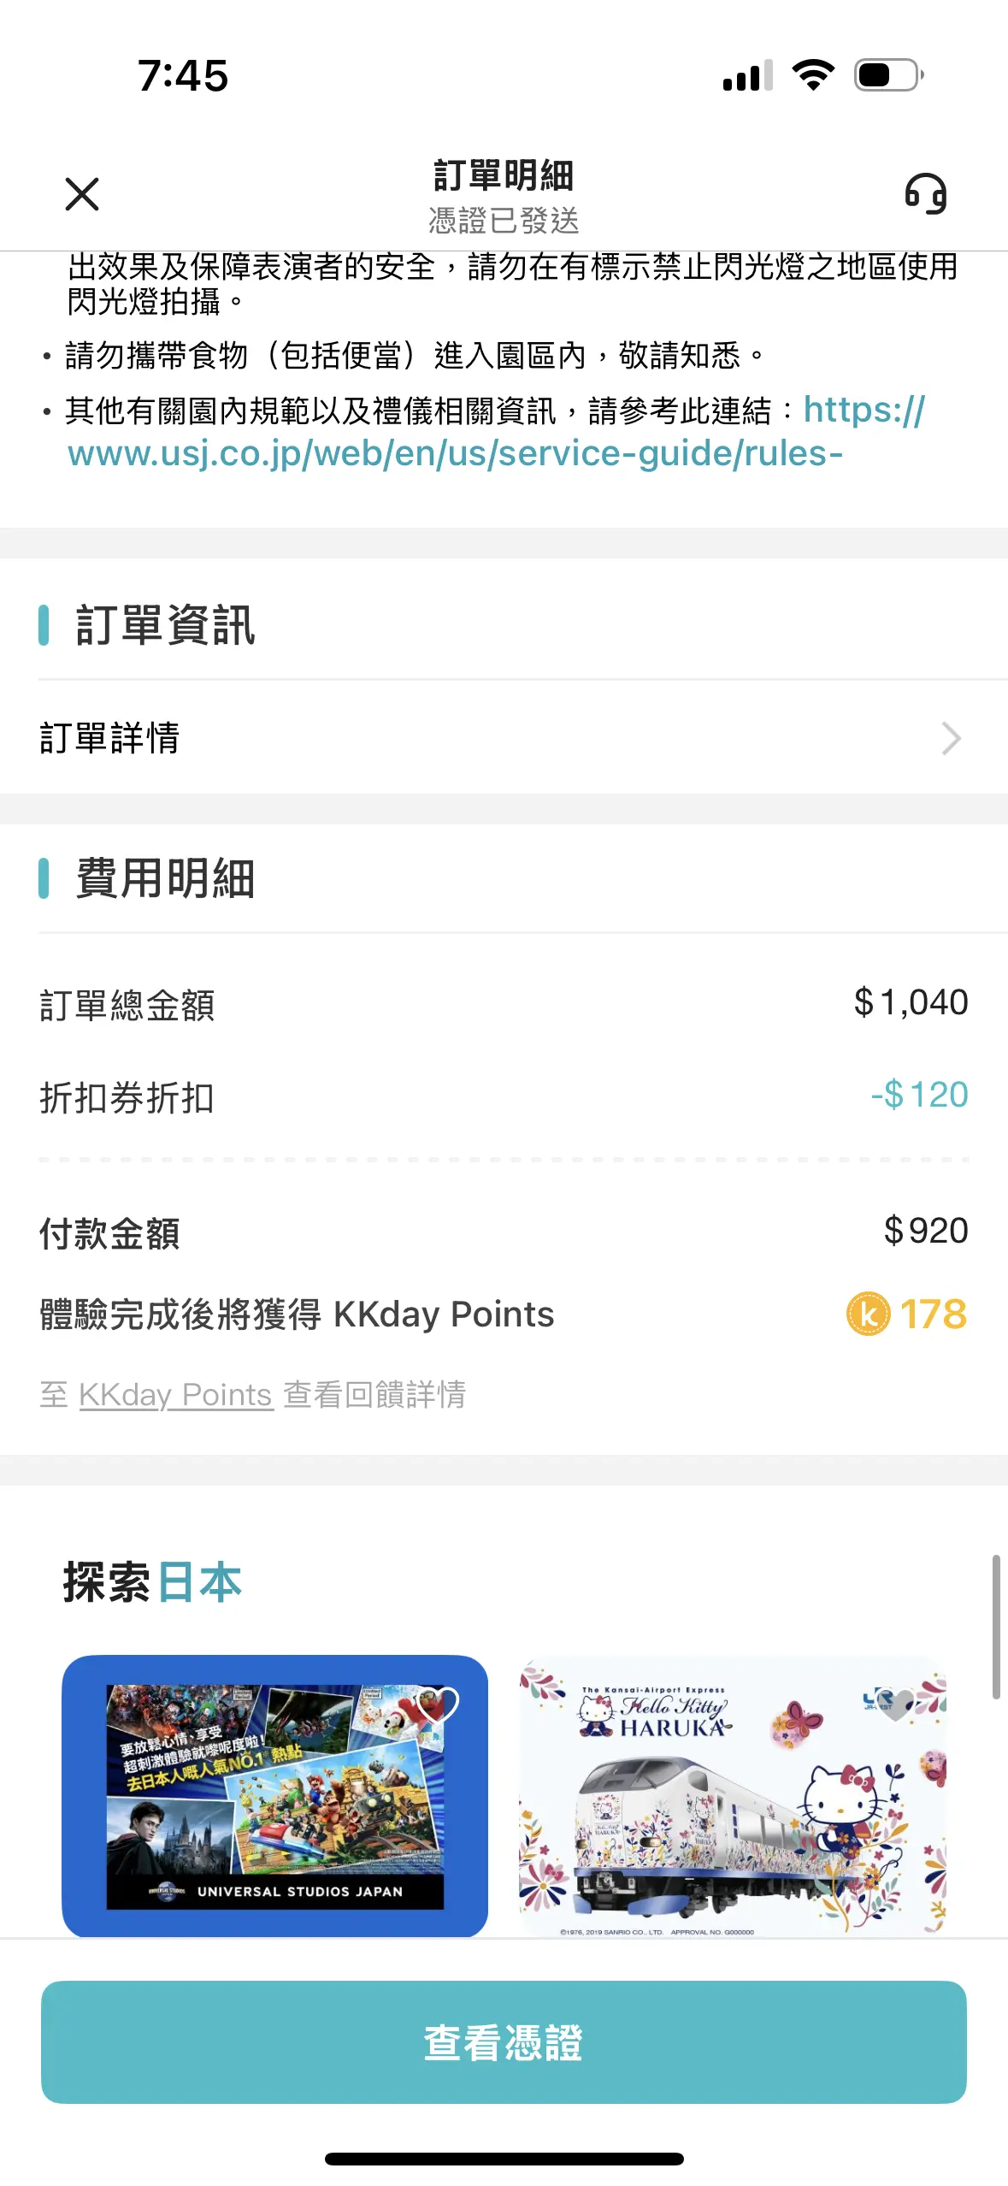Tap the Wi-Fi status icon
Viewport: 1008px width, 2186px height.
[x=813, y=75]
